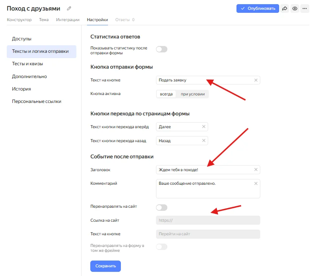Click the pencil icon to rename form
The width and height of the screenshot is (326, 276).
pos(69,8)
